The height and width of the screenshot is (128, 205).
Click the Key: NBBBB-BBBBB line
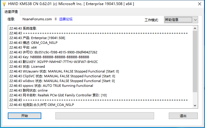(49, 57)
